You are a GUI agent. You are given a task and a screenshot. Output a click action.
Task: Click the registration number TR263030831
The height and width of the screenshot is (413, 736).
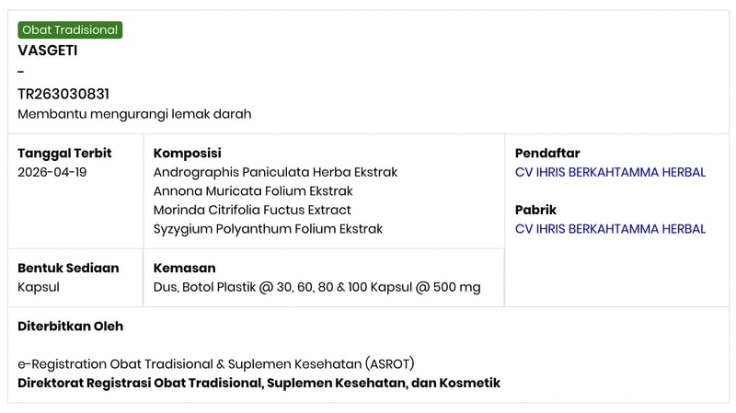pos(63,95)
